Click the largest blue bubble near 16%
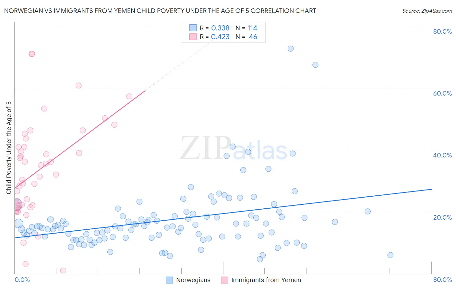The width and height of the screenshot is (456, 289). click(19, 224)
